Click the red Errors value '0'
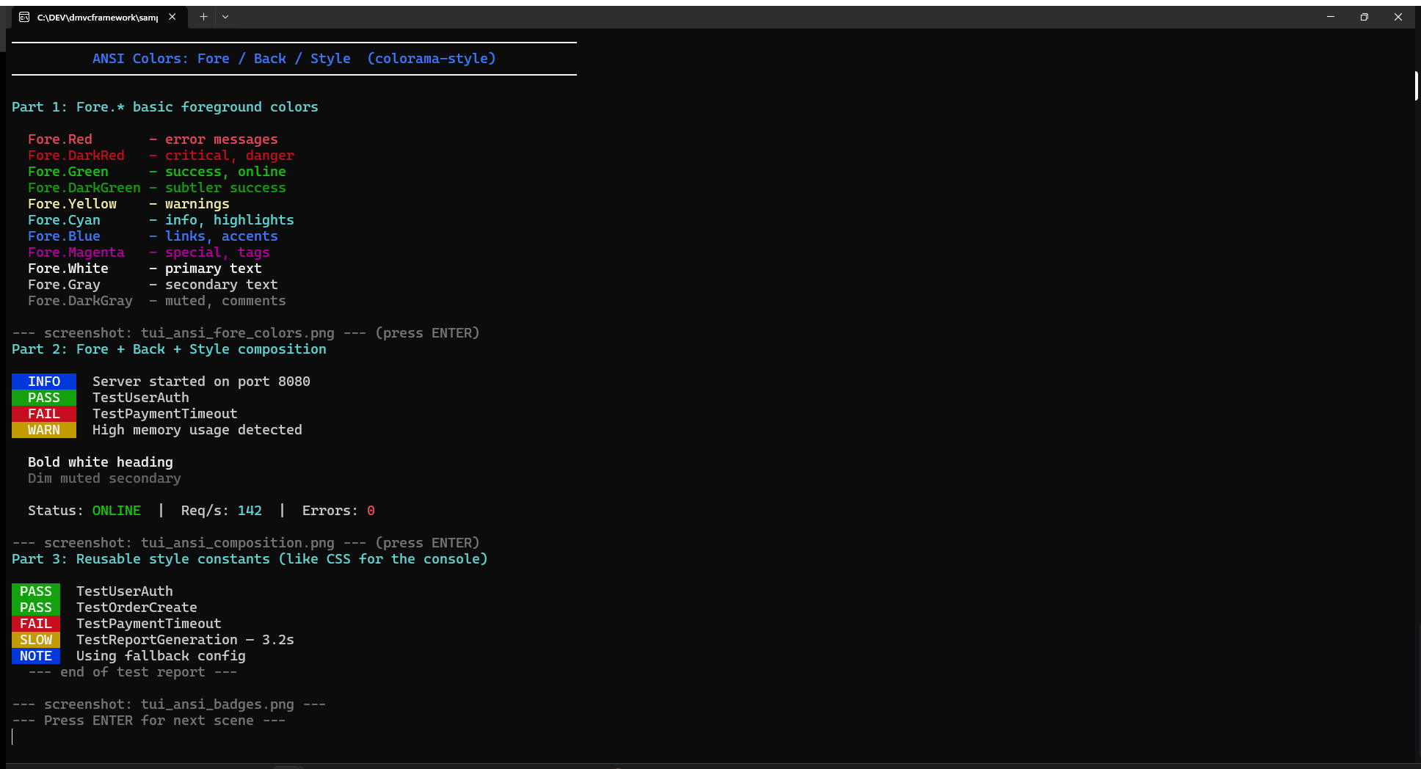Viewport: 1421px width, 769px height. [371, 511]
